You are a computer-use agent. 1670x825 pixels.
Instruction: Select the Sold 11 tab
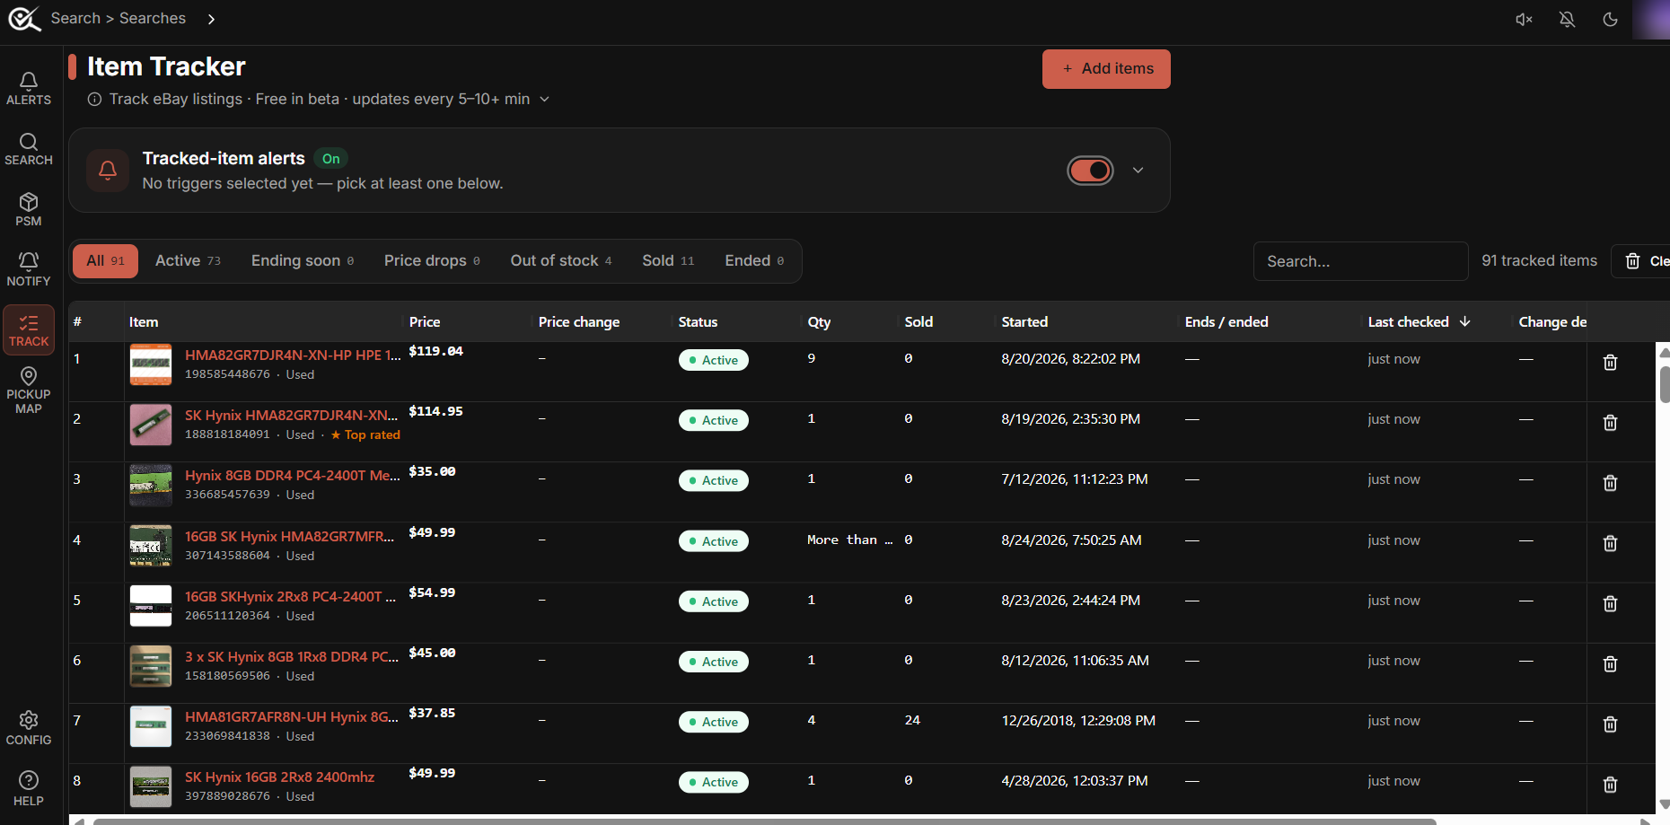[668, 261]
